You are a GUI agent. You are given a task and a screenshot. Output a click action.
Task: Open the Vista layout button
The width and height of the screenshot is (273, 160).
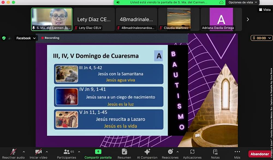(265, 10)
